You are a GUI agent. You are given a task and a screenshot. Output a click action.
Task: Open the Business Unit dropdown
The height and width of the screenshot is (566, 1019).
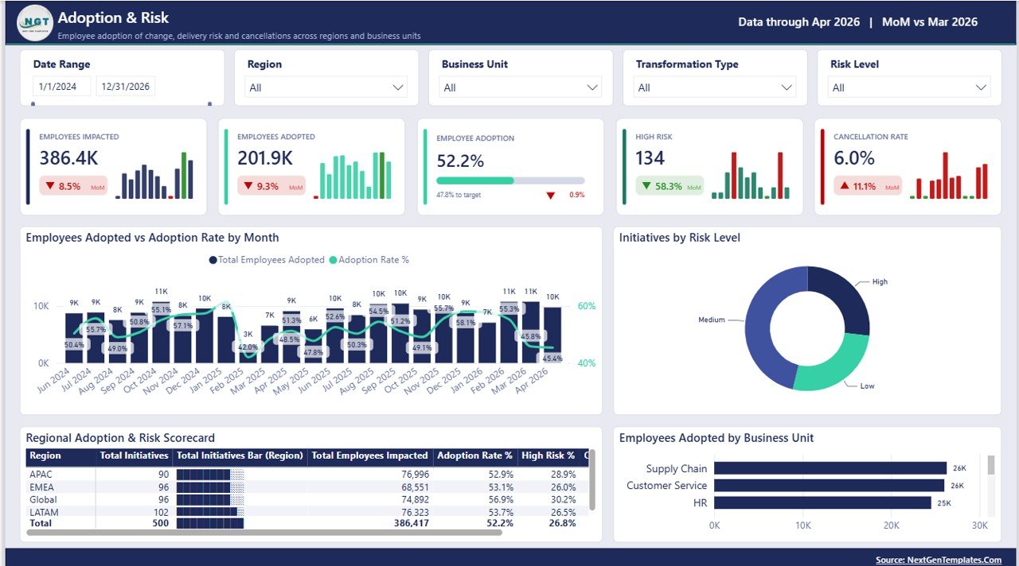click(x=521, y=87)
